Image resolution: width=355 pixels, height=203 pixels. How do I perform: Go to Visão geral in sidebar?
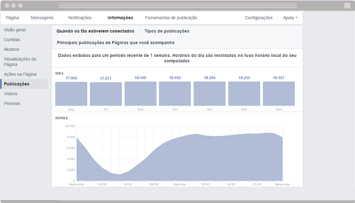15,30
